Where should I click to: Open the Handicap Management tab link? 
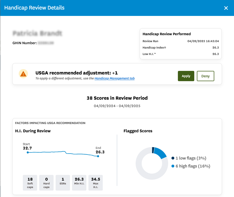pyautogui.click(x=114, y=79)
